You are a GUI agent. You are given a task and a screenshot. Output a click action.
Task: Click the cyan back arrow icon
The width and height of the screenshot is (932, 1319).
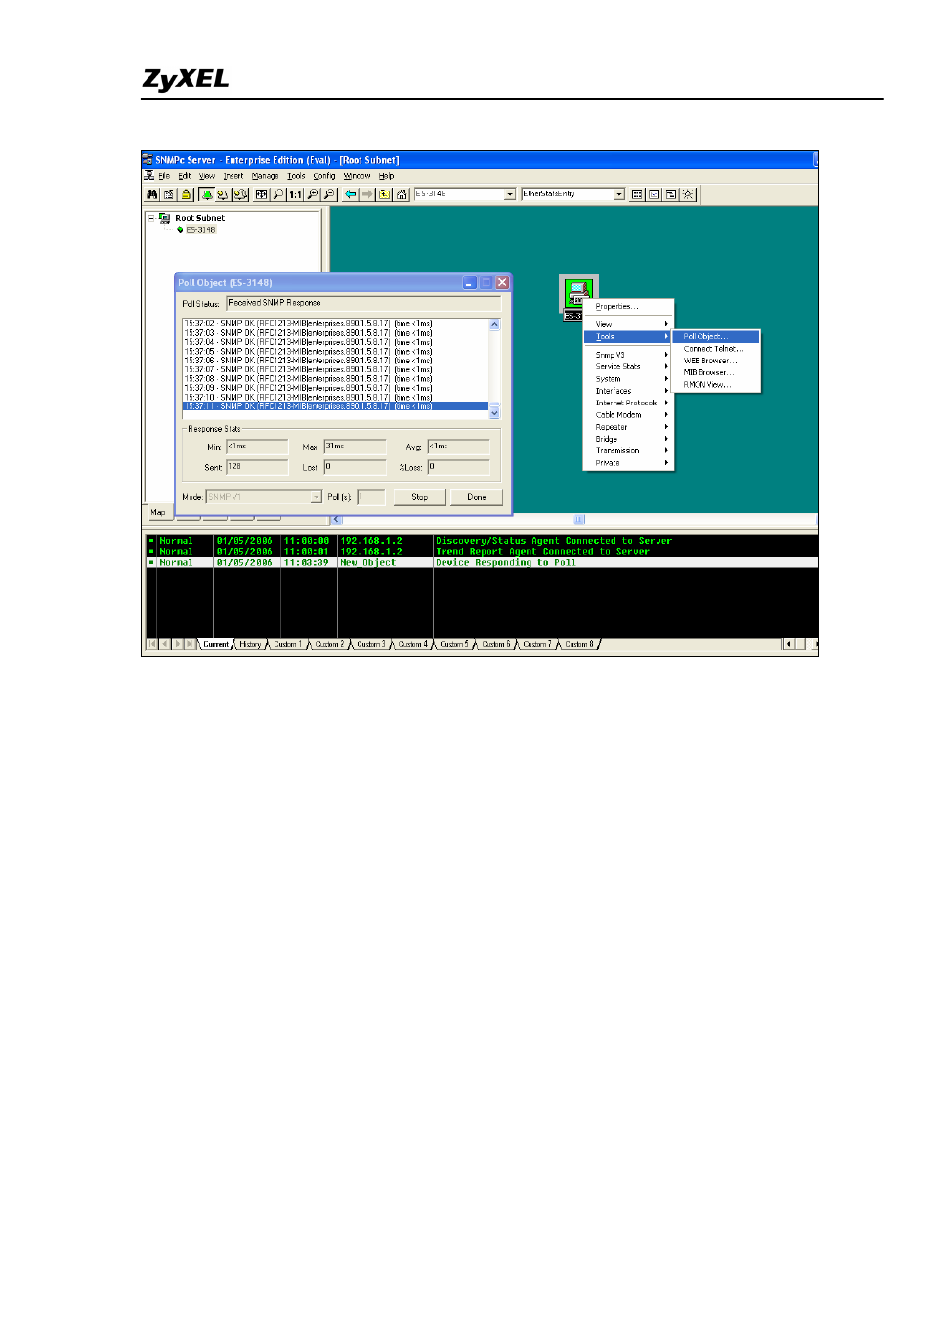pos(351,194)
